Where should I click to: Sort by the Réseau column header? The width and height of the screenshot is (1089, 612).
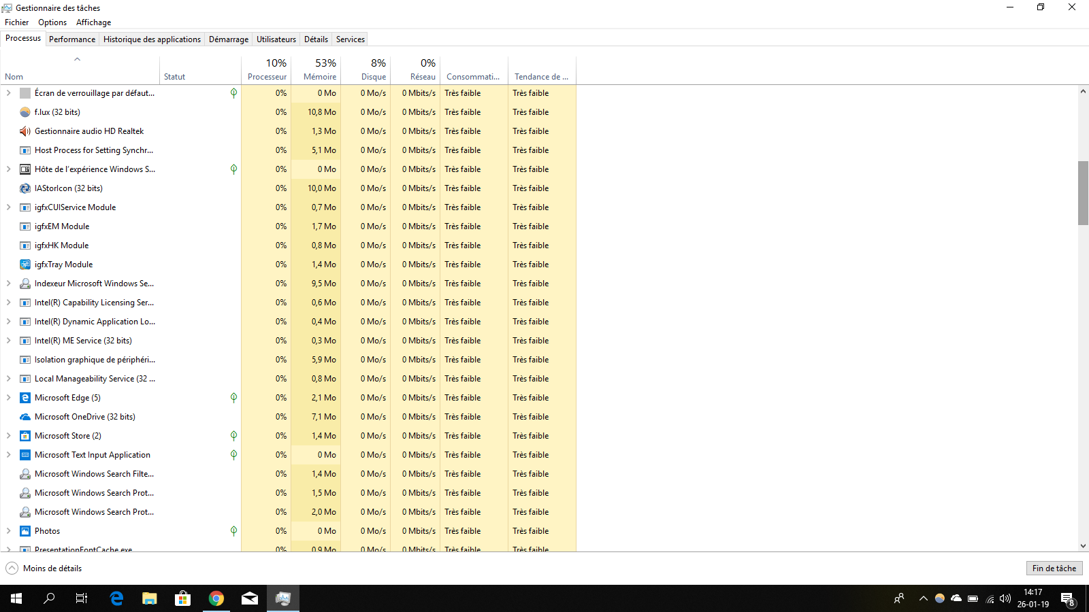(415, 69)
